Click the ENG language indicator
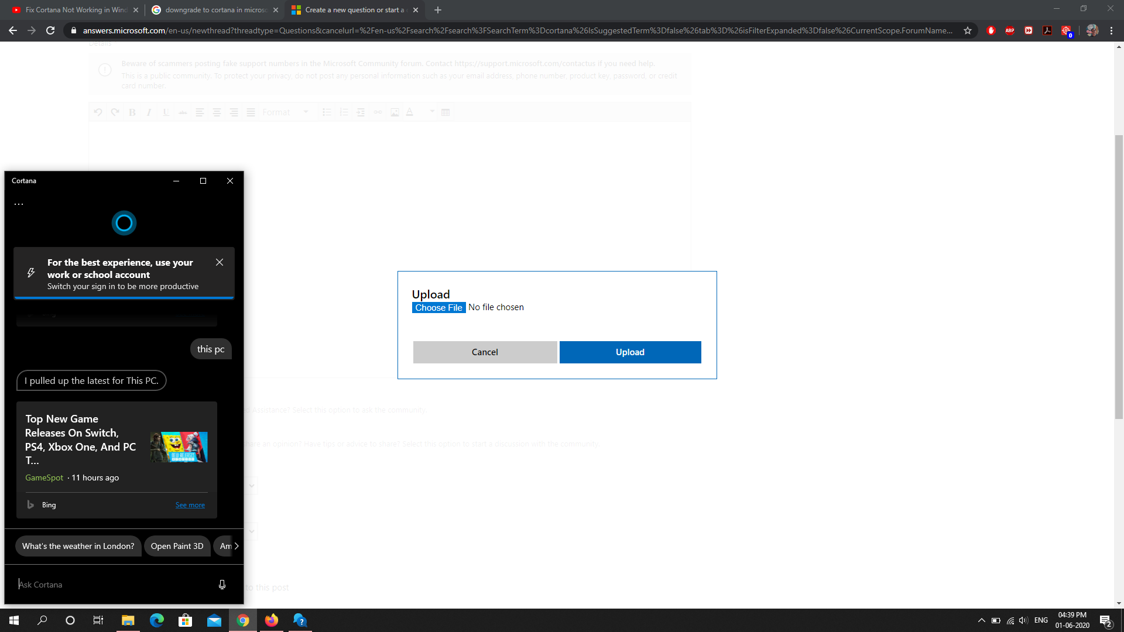 pyautogui.click(x=1041, y=620)
